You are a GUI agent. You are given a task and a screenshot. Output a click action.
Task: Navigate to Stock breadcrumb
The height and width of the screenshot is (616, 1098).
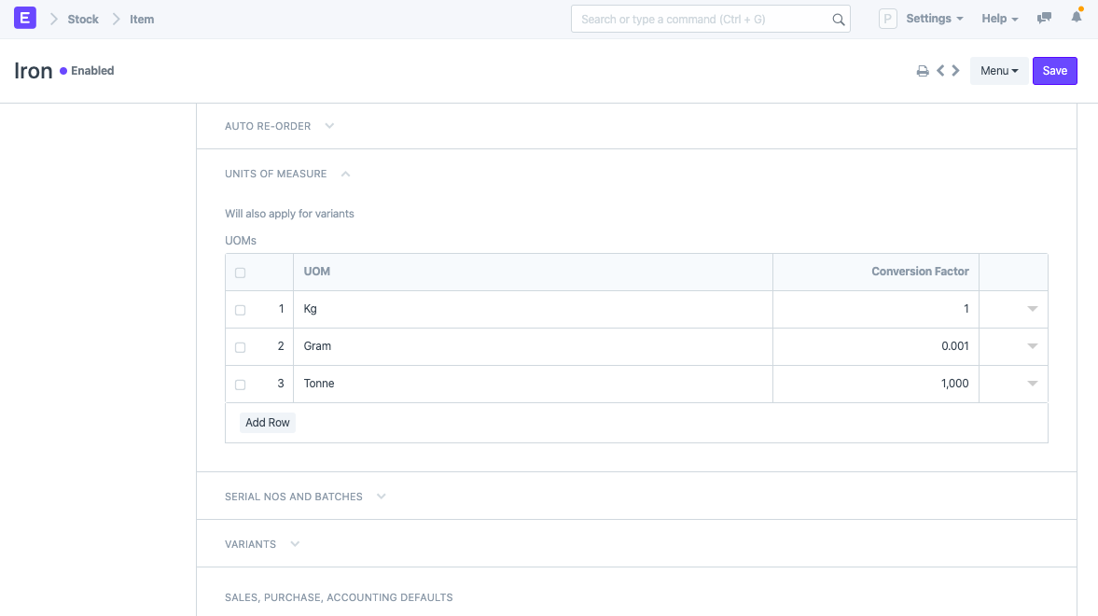click(83, 20)
